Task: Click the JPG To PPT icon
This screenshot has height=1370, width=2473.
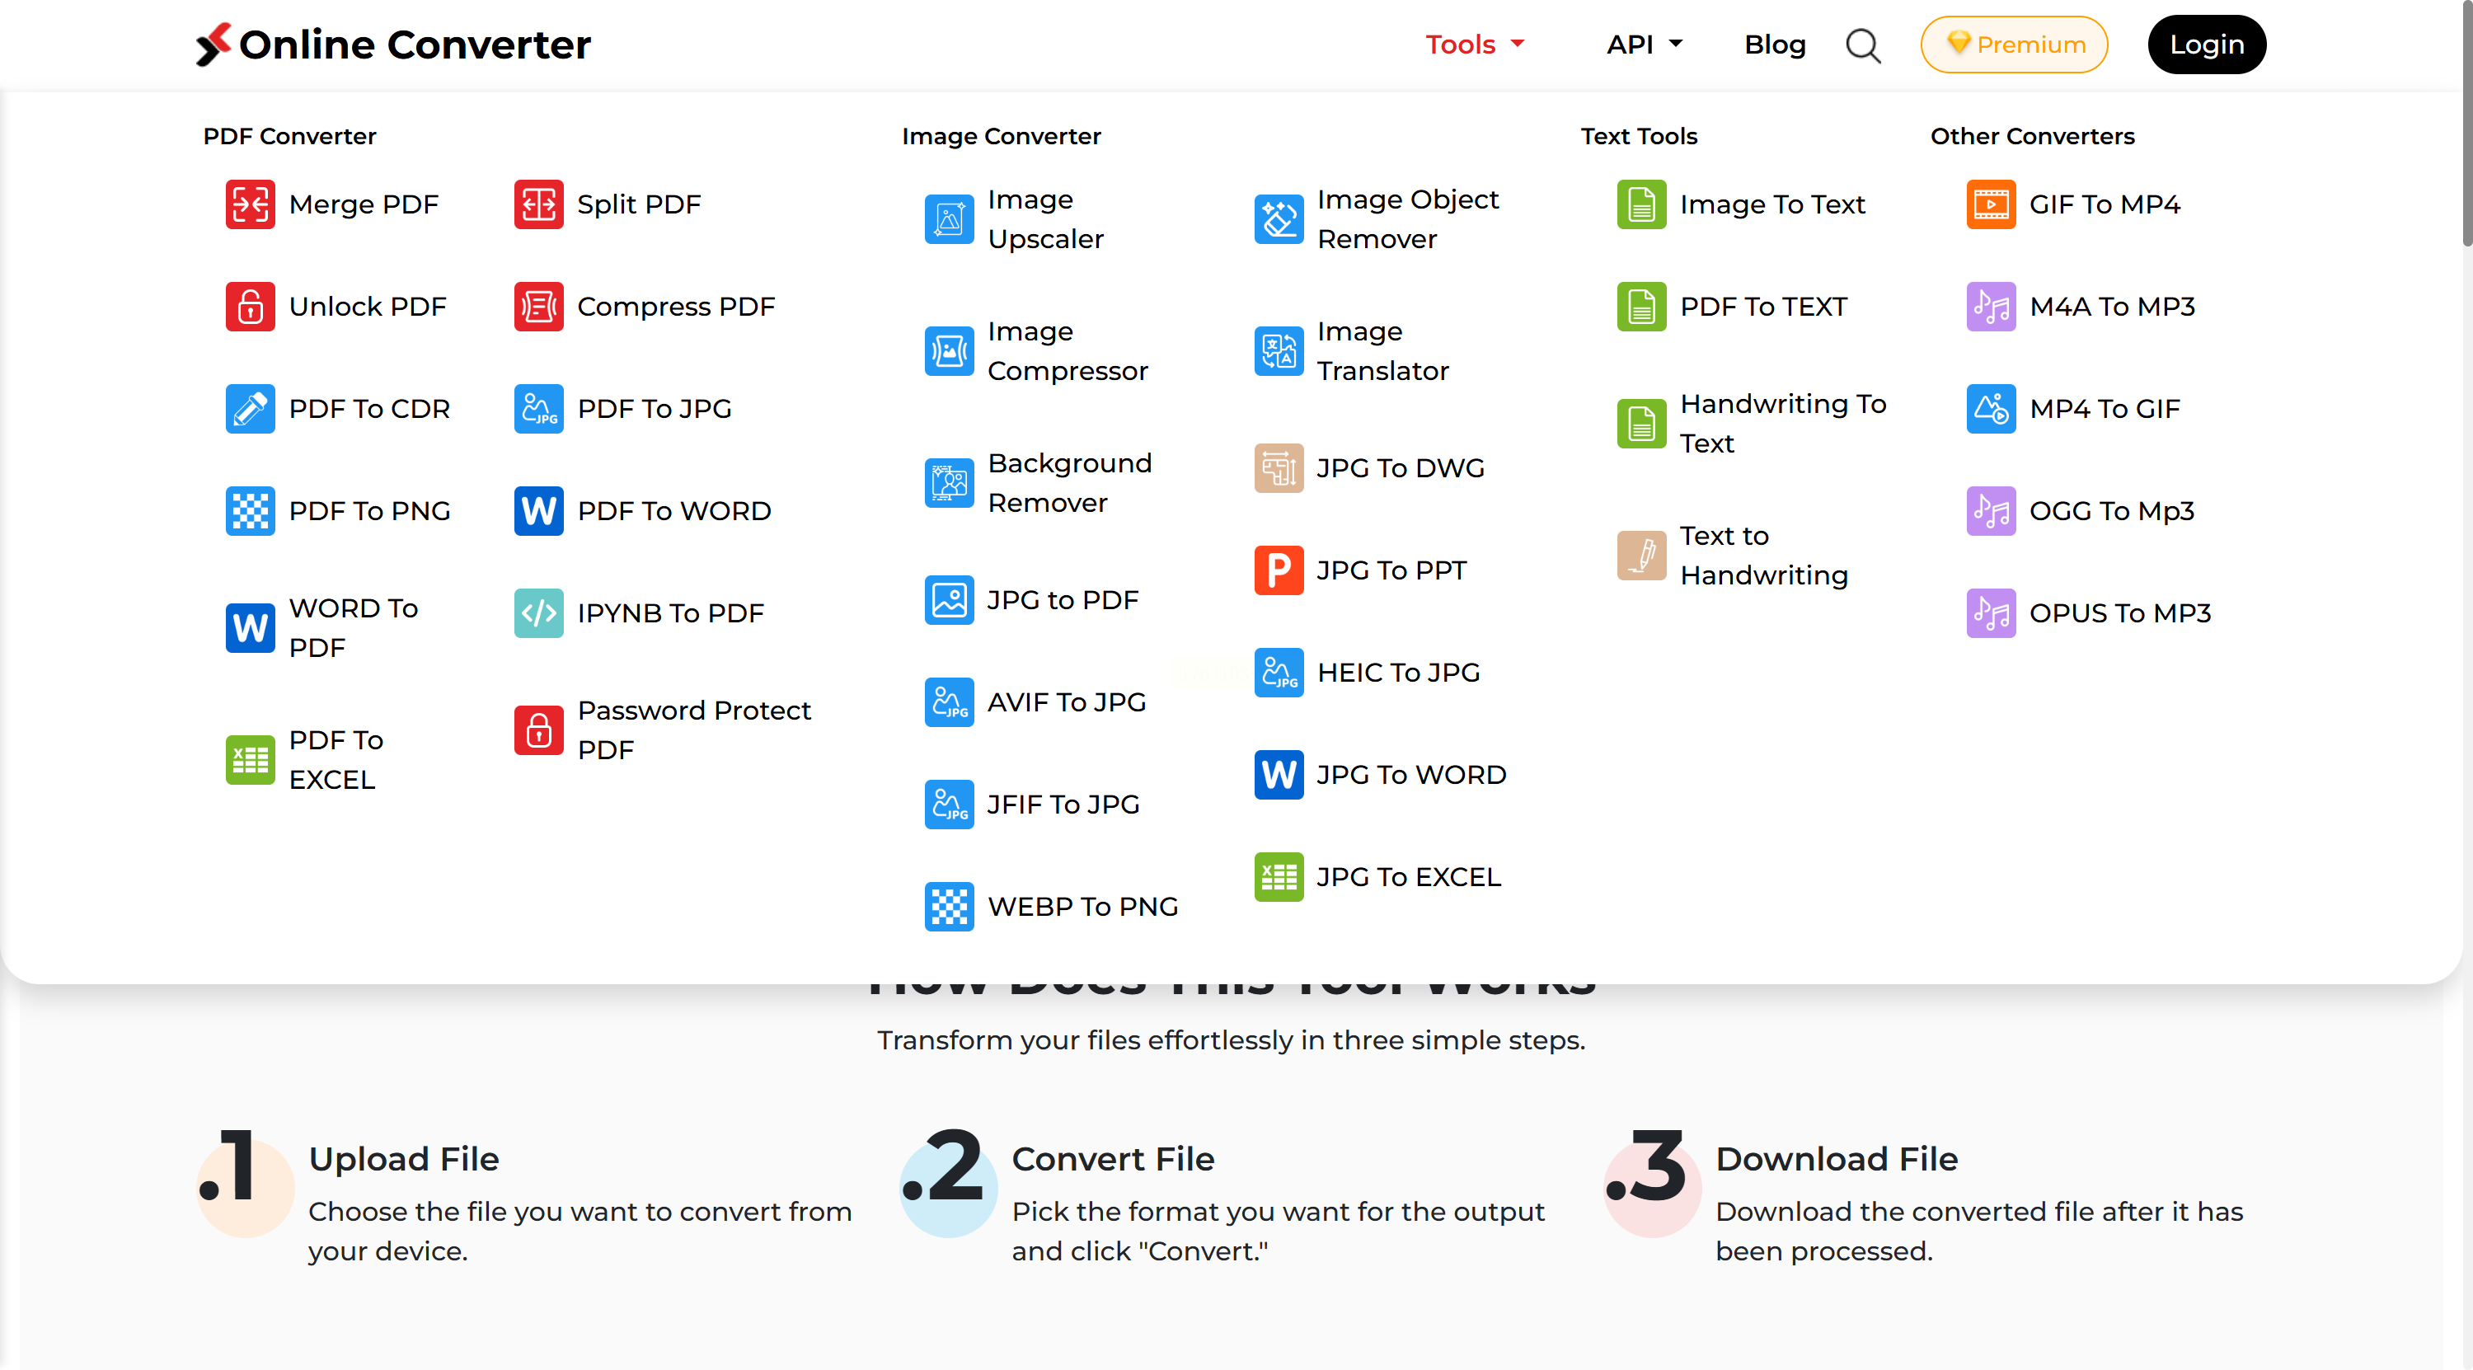Action: 1278,570
